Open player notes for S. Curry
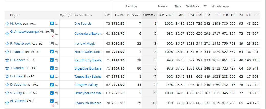The image size is (266, 109). pyautogui.click(x=52, y=93)
